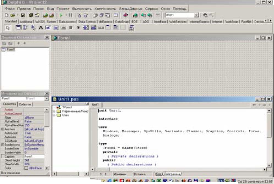
Task: Click the Pause execution toolbar icon
Action: (71, 15)
